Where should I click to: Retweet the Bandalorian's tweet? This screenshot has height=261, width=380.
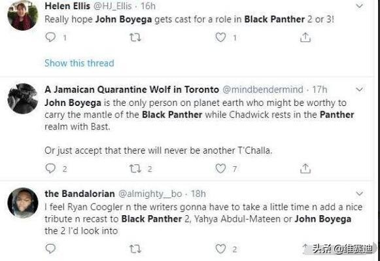tap(135, 249)
